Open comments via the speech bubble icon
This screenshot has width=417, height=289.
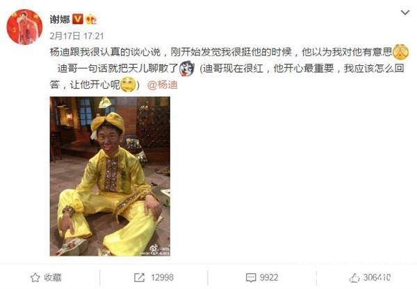pyautogui.click(x=251, y=278)
